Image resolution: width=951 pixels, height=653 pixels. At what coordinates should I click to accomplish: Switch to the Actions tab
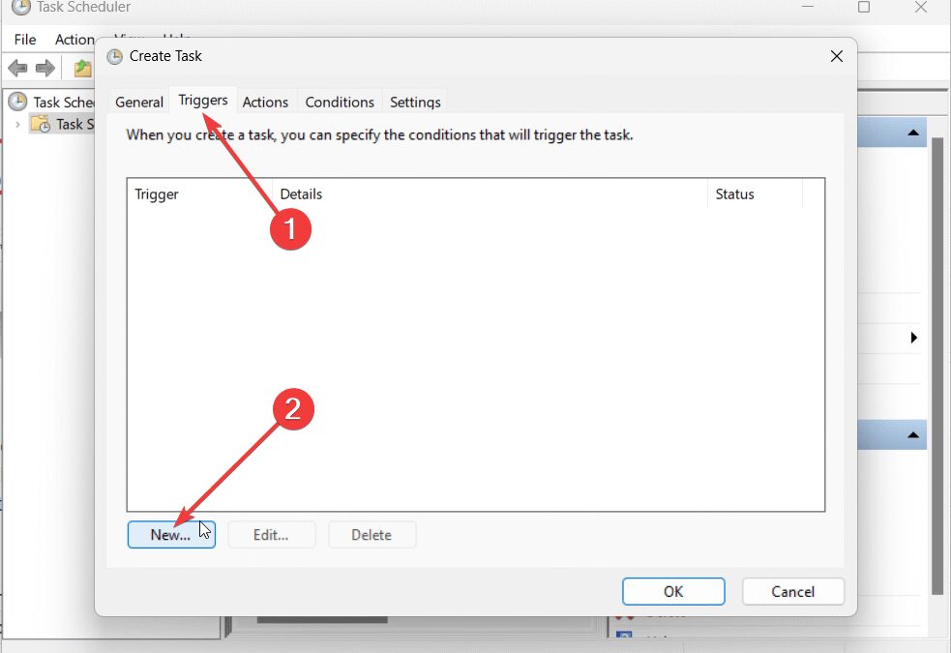click(x=265, y=102)
